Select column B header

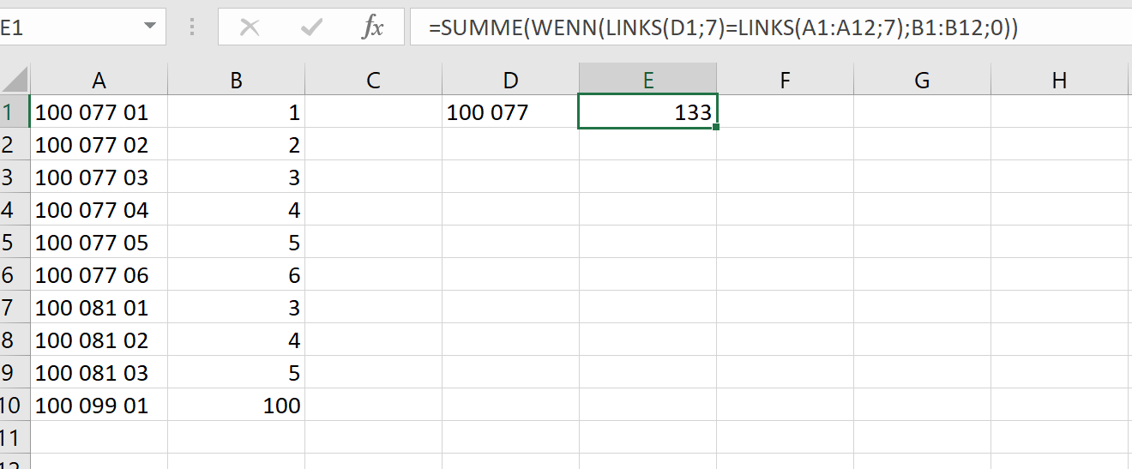[237, 81]
